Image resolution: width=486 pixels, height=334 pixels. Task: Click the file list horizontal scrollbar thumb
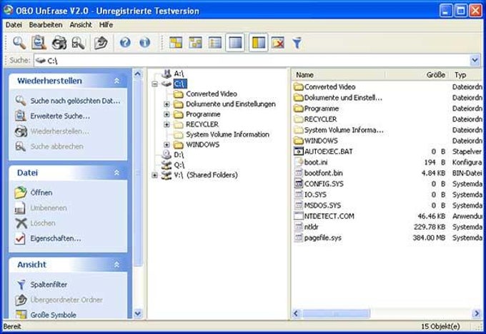coord(337,313)
